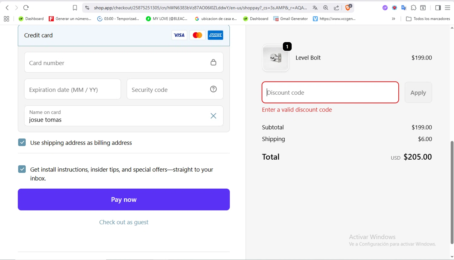Uncheck Use shipping address as billing address
Viewport: 454px width, 260px height.
click(22, 142)
